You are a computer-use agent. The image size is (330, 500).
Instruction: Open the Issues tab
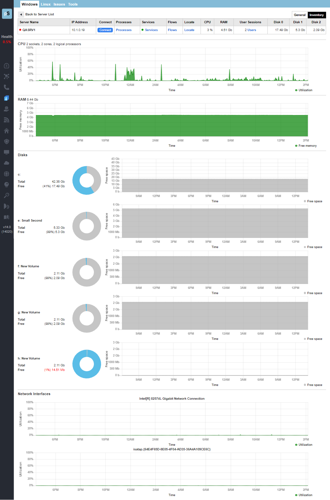[x=59, y=4]
